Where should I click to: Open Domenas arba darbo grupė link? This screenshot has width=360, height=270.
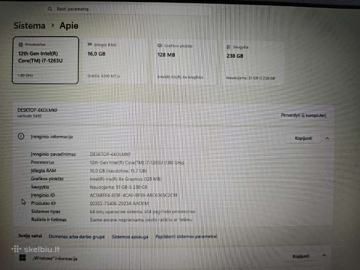77,237
